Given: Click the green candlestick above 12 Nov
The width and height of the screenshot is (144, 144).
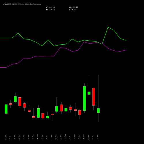Looking at the screenshot, I should (x=57, y=109).
